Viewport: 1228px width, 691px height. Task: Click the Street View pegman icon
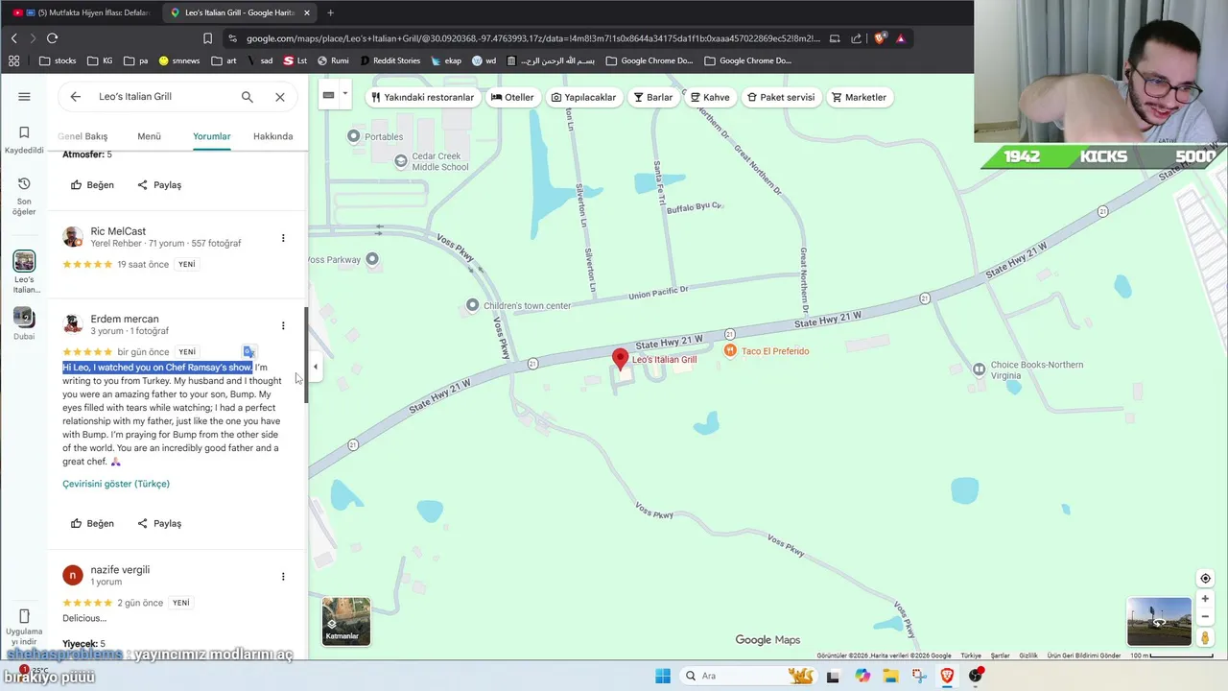tap(1205, 638)
